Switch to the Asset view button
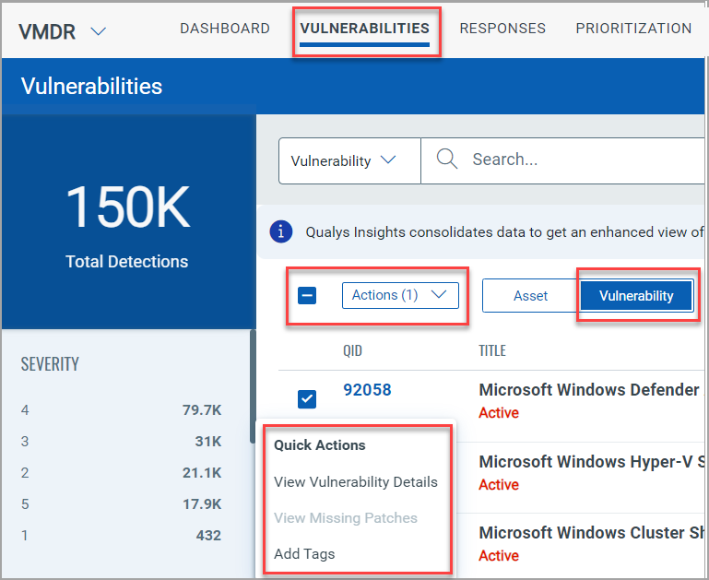709x580 pixels. point(530,296)
